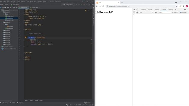
Task: Click the search everywhere magnifier in the IDE
Action: coord(93,5)
